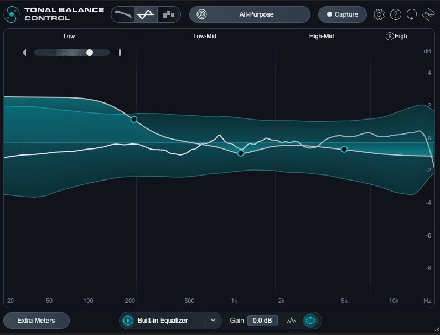Click the dB axis unit label
Image resolution: width=440 pixels, height=335 pixels.
coord(427,51)
